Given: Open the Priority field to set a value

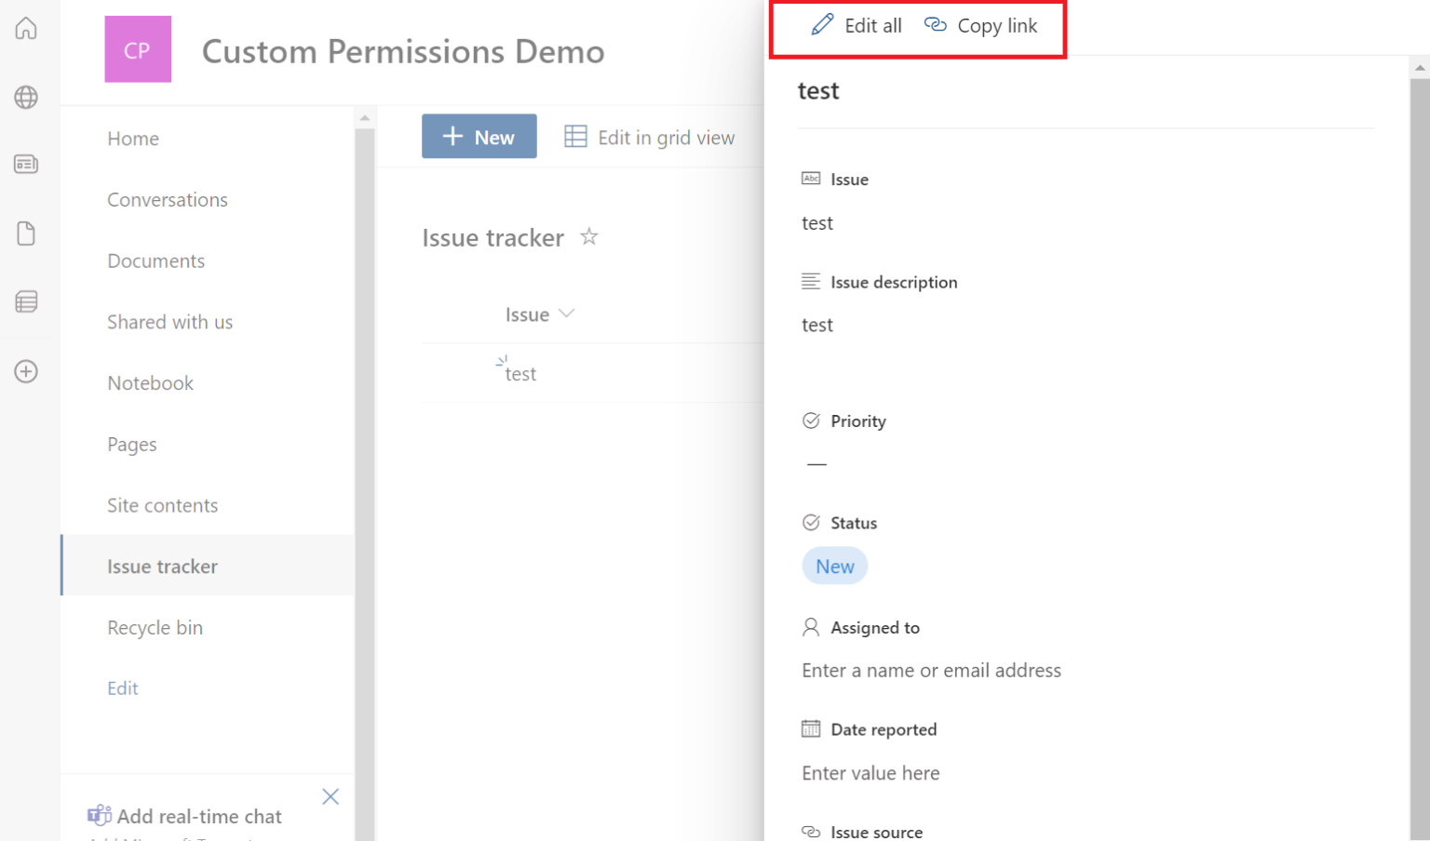Looking at the screenshot, I should pyautogui.click(x=816, y=462).
